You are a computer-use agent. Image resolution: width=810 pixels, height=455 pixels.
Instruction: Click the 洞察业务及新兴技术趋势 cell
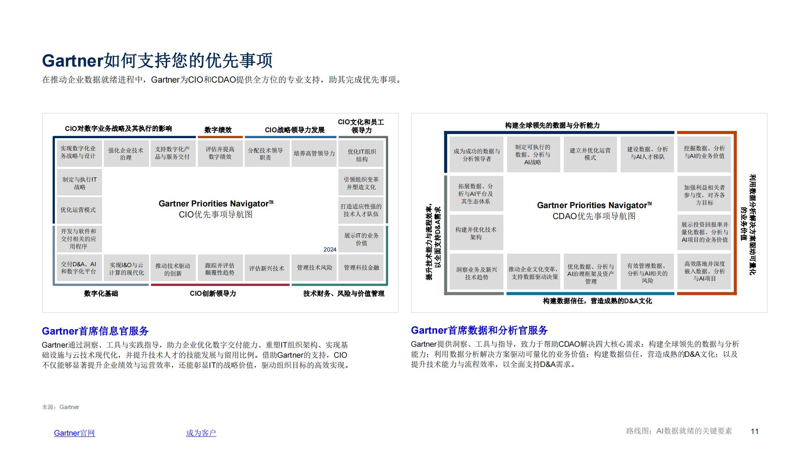click(x=476, y=272)
